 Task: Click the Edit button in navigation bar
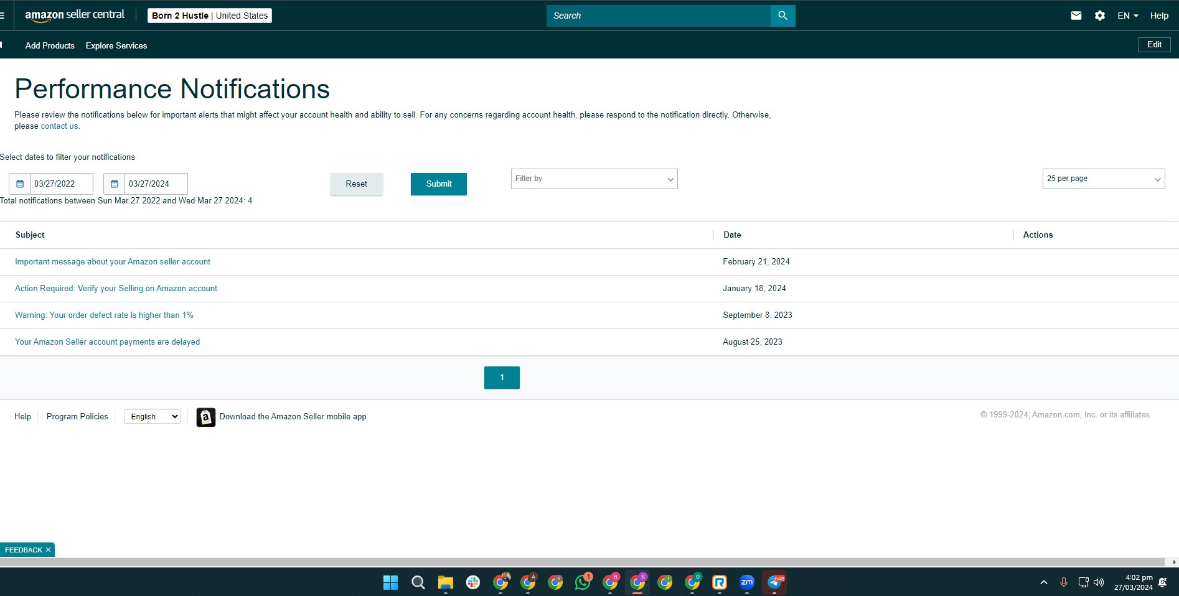1154,45
